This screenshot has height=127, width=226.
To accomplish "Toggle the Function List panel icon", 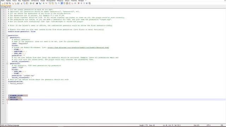I will click(70, 3).
